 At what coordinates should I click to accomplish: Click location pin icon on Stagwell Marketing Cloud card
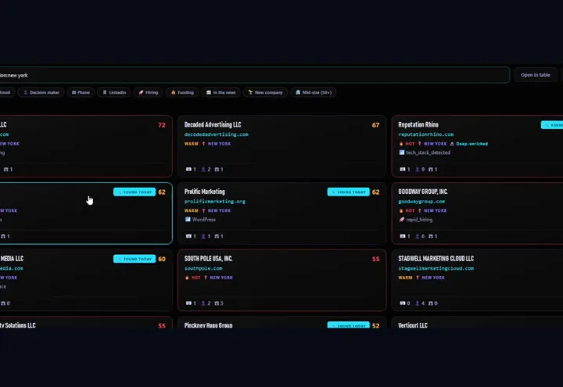[418, 278]
